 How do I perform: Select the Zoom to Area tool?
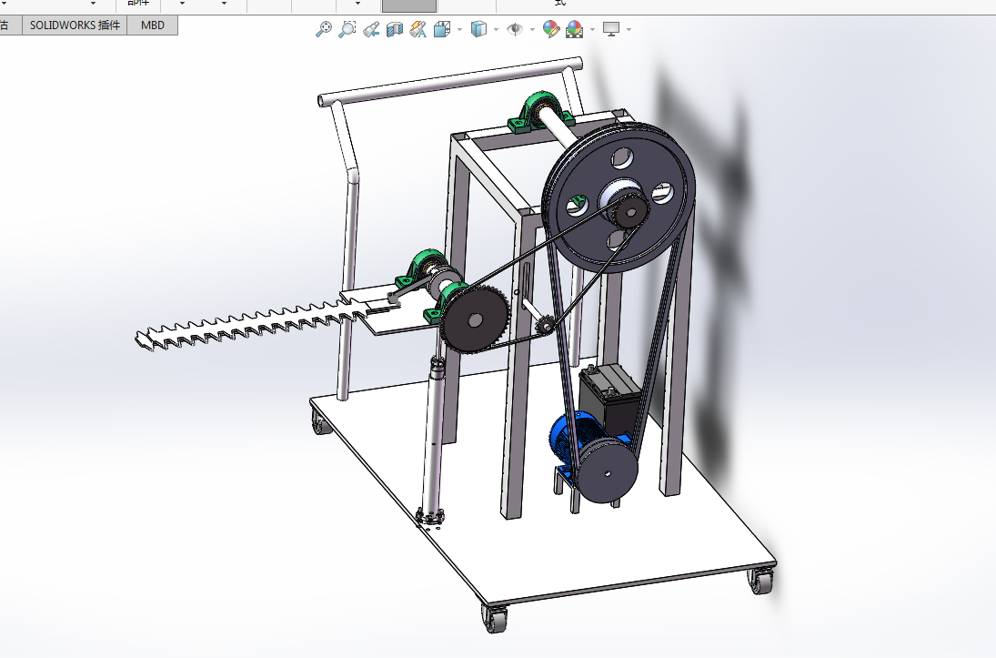[x=347, y=29]
